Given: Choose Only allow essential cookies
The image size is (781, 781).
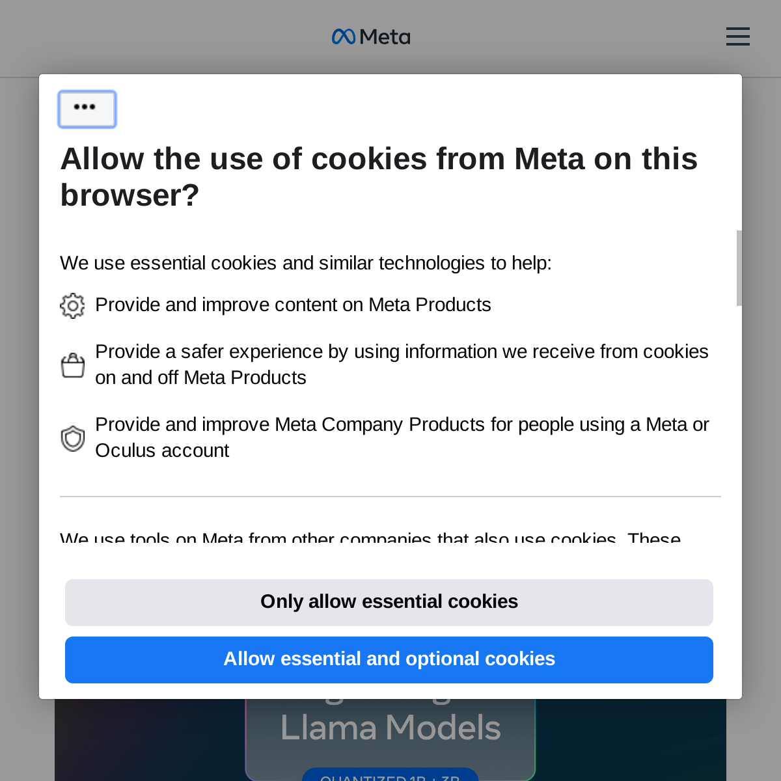Looking at the screenshot, I should click(x=389, y=602).
